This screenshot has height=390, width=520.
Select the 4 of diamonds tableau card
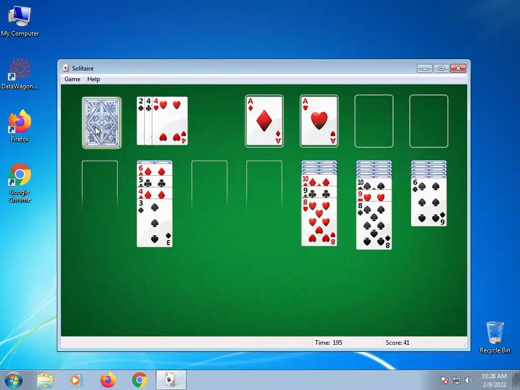pos(154,193)
